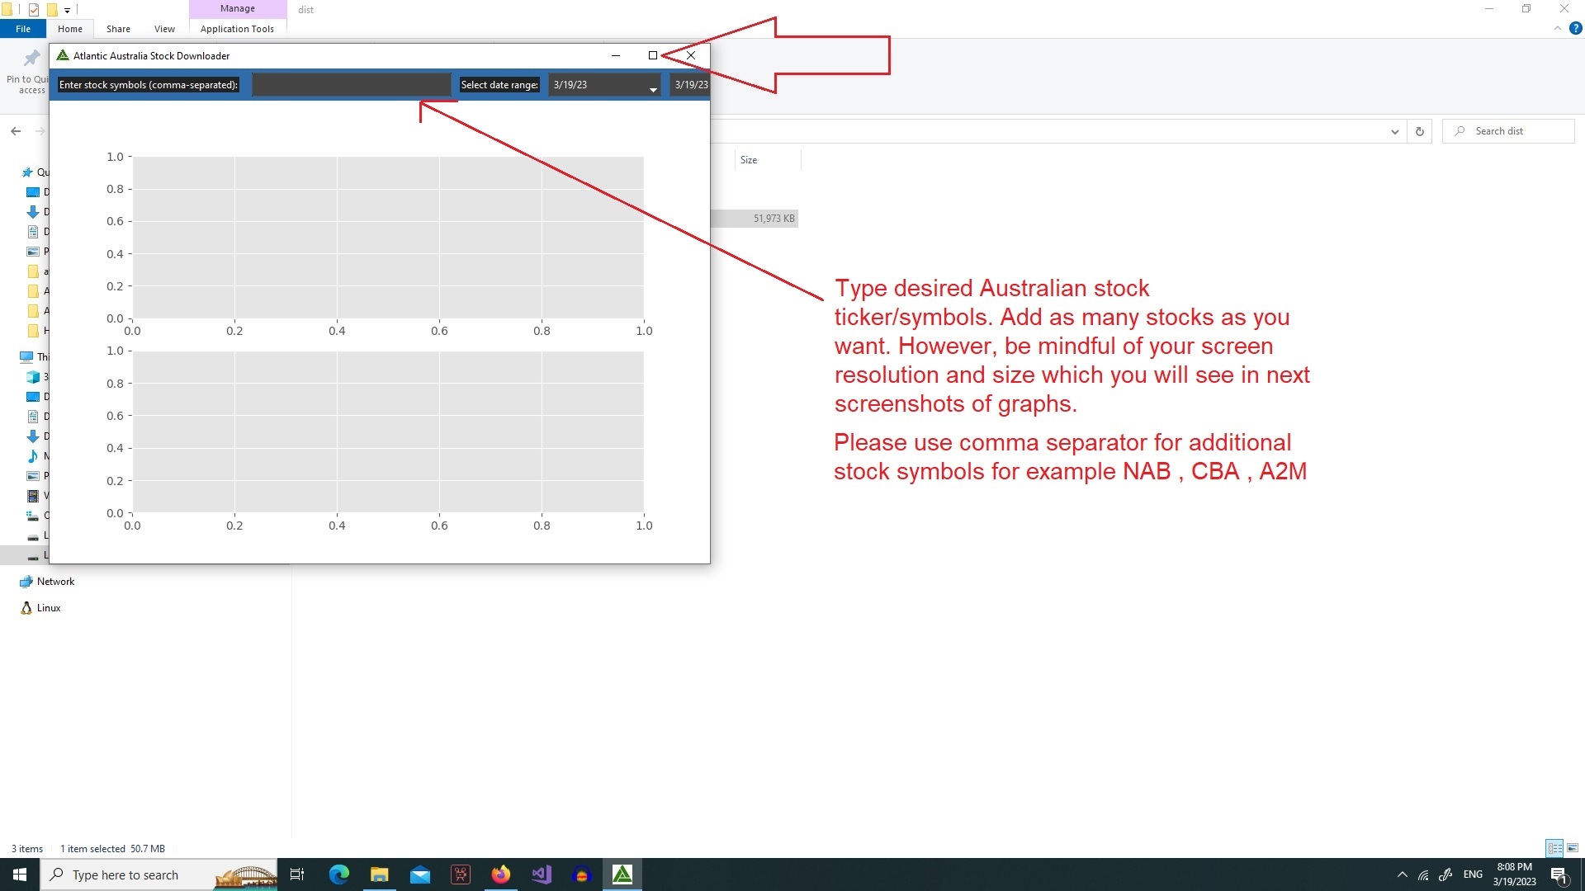The image size is (1585, 891).
Task: Open File Explorer help question mark
Action: [x=1575, y=28]
